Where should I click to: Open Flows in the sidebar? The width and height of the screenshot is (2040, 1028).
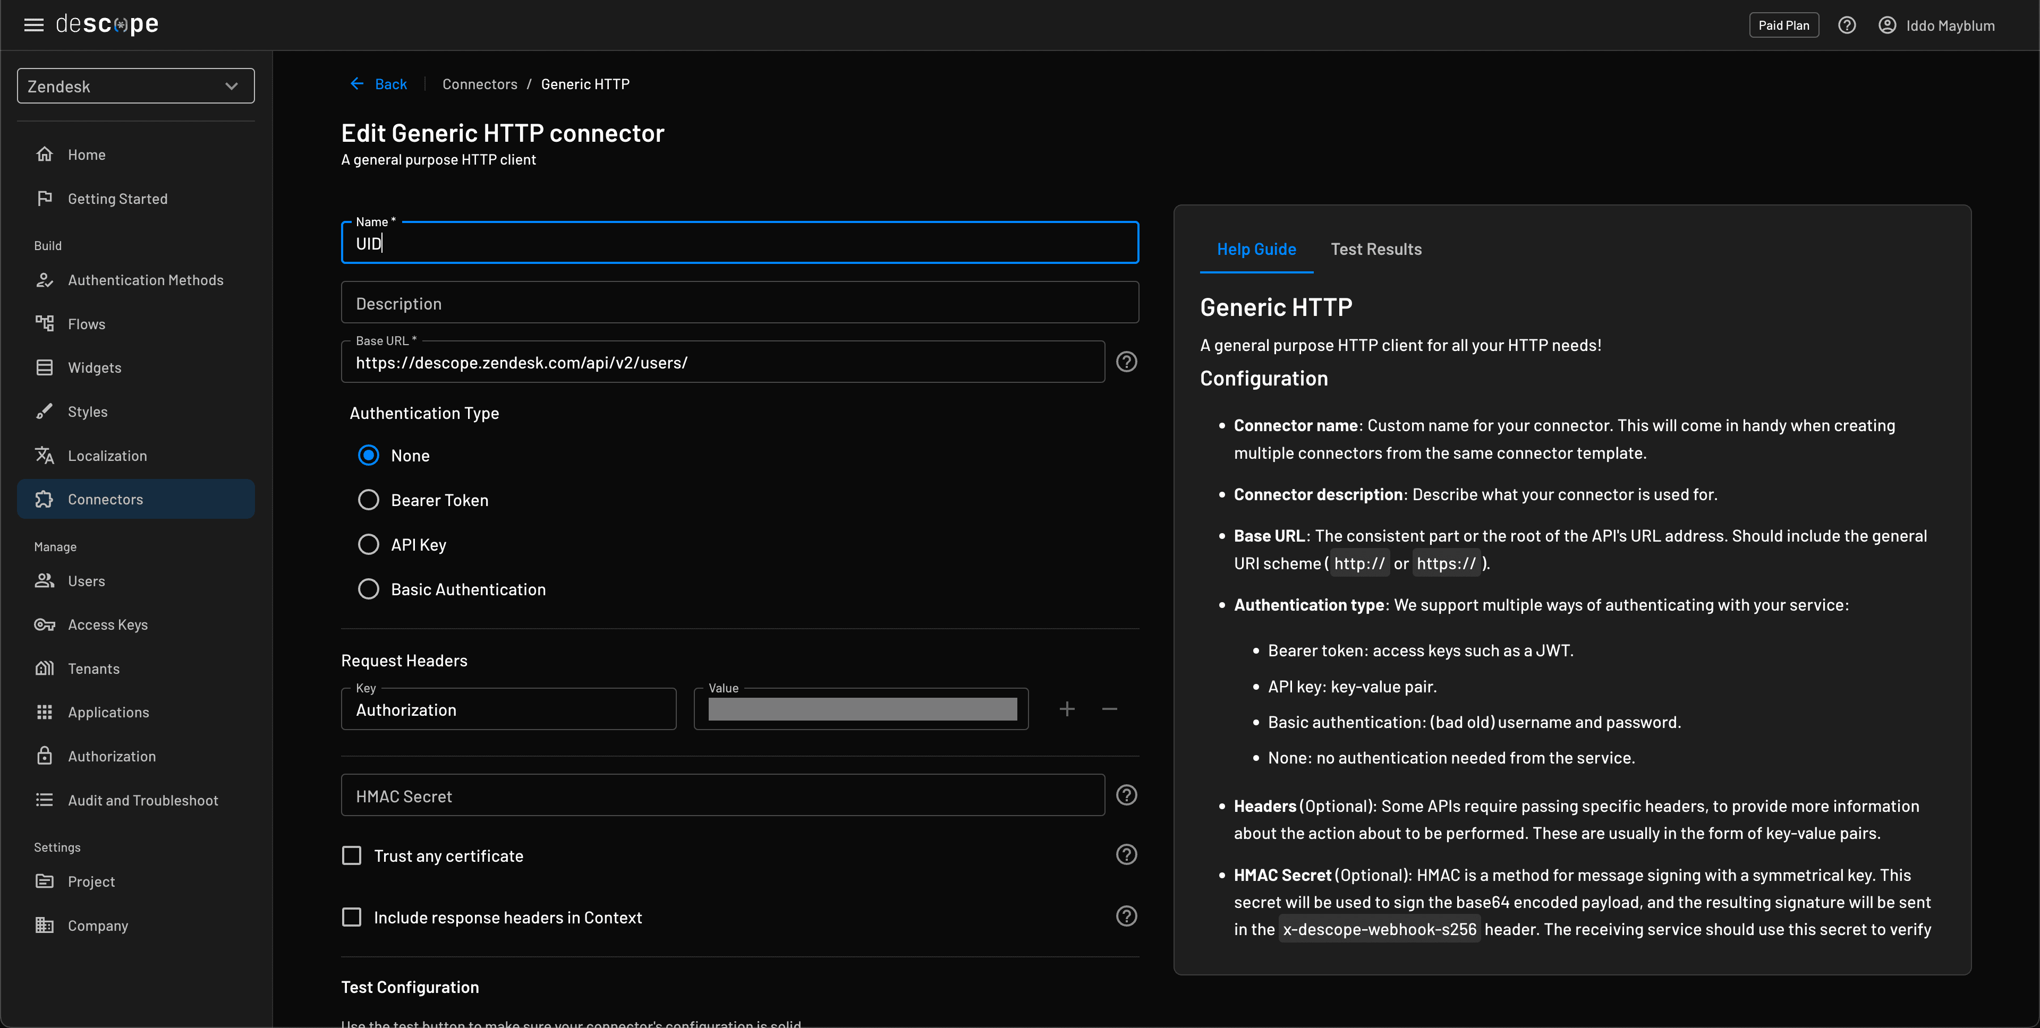tap(86, 324)
